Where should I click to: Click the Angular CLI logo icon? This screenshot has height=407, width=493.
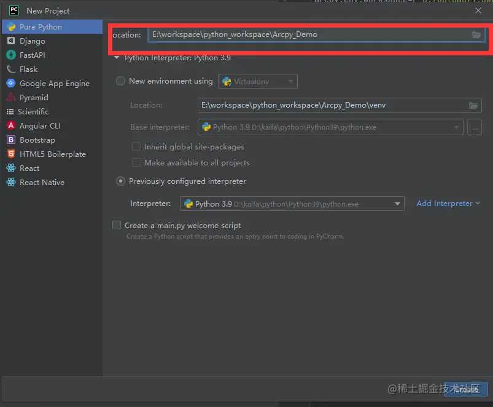pyautogui.click(x=11, y=125)
